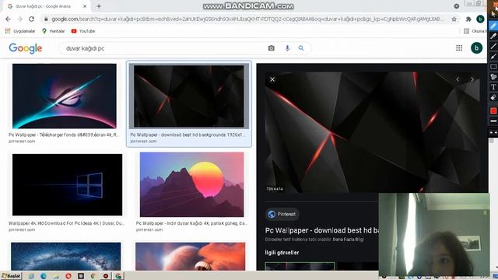Open the Google apps grid

459,48
